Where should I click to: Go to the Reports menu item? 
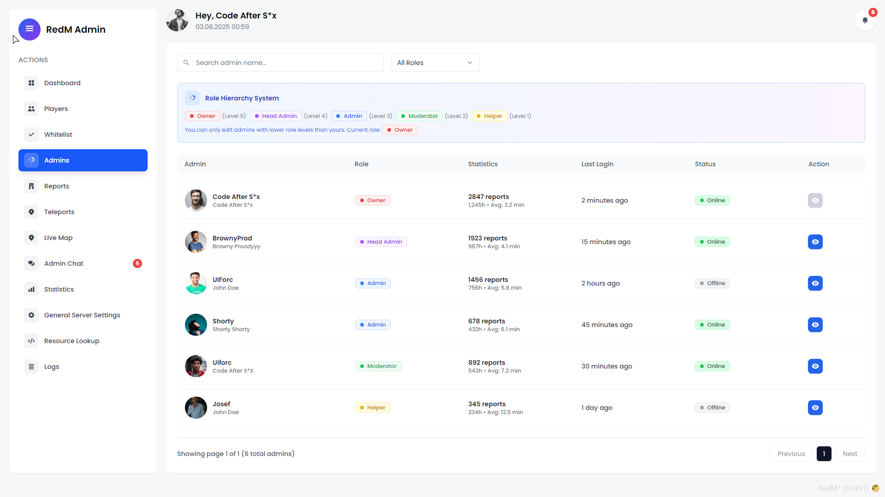(57, 186)
